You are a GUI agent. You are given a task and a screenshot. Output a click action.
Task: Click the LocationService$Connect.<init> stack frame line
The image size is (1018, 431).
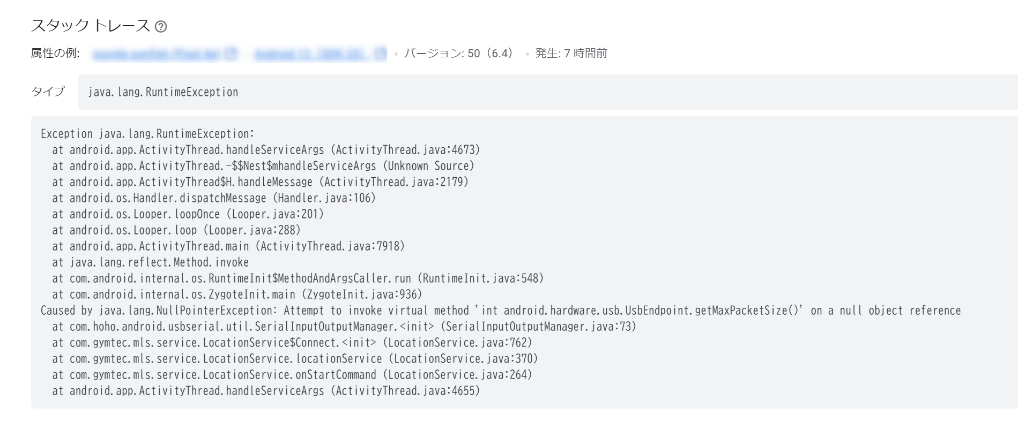292,343
